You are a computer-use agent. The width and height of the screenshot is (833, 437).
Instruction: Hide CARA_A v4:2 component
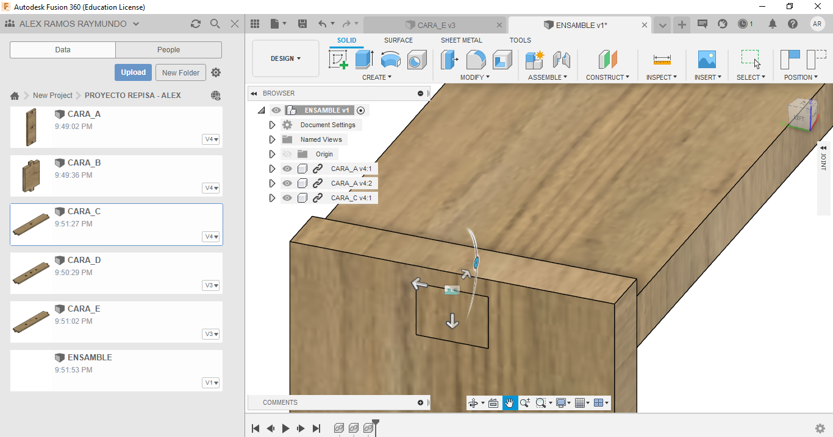(287, 183)
